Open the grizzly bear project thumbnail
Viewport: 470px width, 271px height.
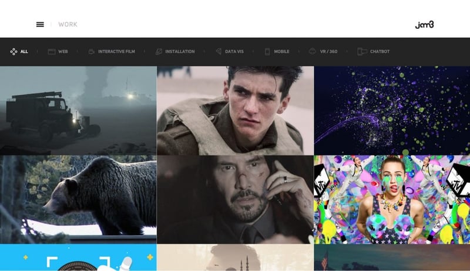pyautogui.click(x=78, y=199)
